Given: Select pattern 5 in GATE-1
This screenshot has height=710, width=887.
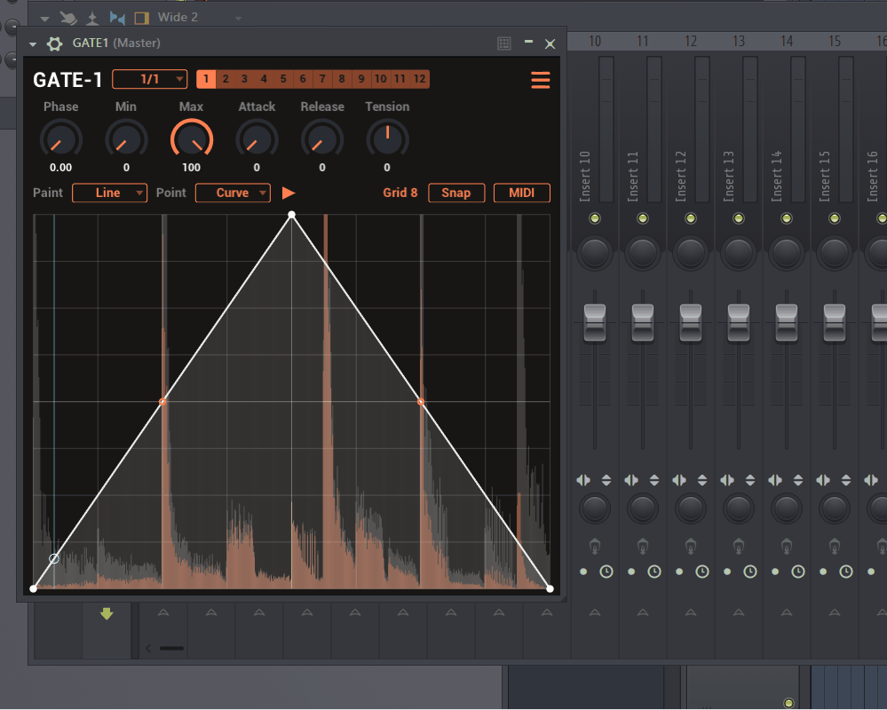Looking at the screenshot, I should tap(283, 79).
